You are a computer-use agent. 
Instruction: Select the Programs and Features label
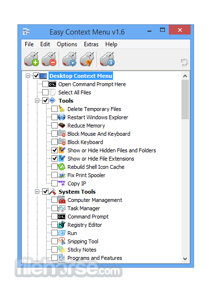click(x=95, y=258)
